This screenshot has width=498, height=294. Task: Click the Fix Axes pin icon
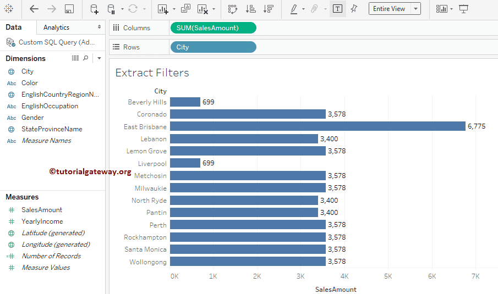(354, 9)
